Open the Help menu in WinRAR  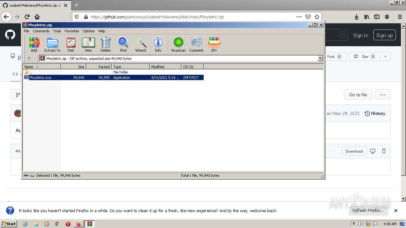click(101, 31)
